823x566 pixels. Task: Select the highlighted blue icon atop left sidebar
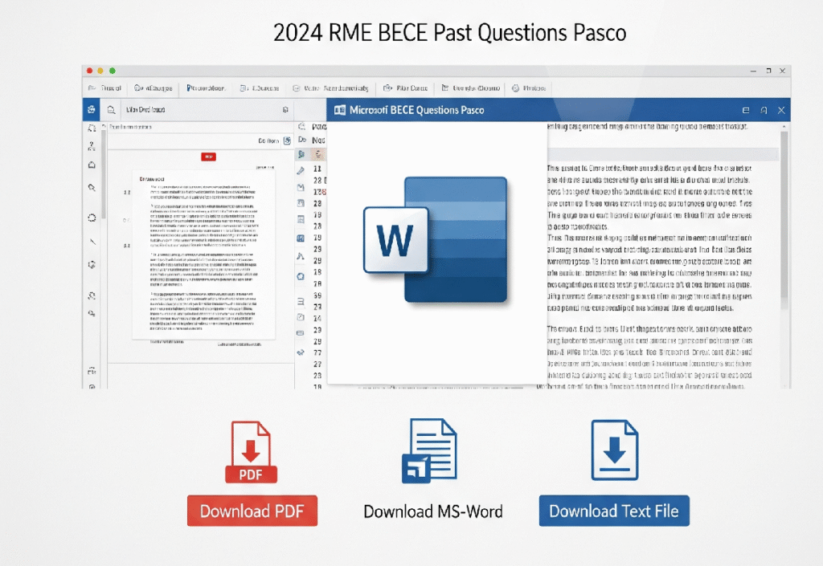(92, 110)
